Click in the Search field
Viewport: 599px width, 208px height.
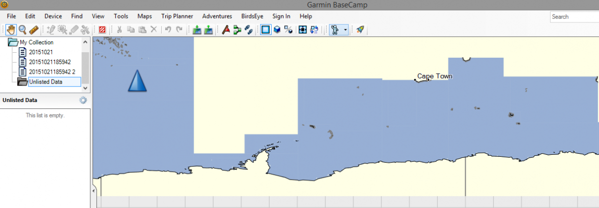575,17
